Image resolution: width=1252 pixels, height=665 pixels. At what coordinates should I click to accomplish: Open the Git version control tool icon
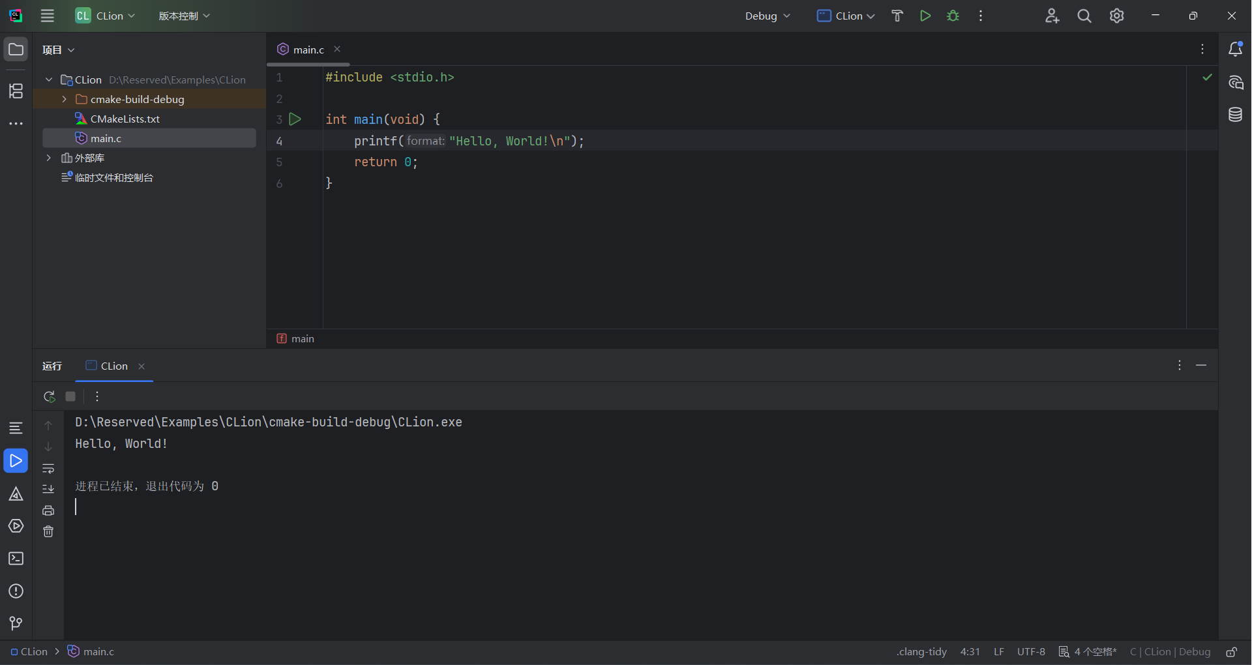click(x=16, y=624)
